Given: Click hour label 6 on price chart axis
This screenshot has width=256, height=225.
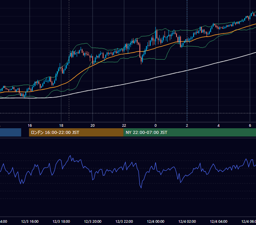Looking at the screenshot, I should [250, 126].
